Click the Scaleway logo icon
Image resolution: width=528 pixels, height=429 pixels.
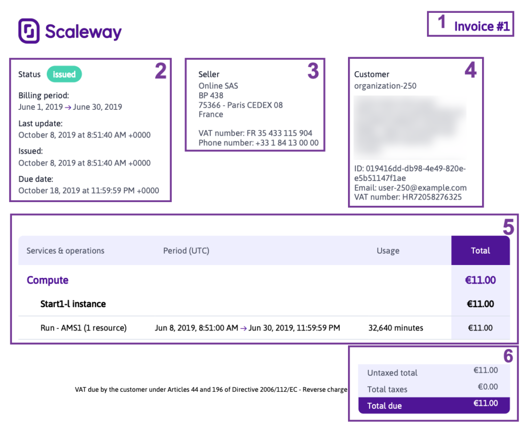[29, 31]
